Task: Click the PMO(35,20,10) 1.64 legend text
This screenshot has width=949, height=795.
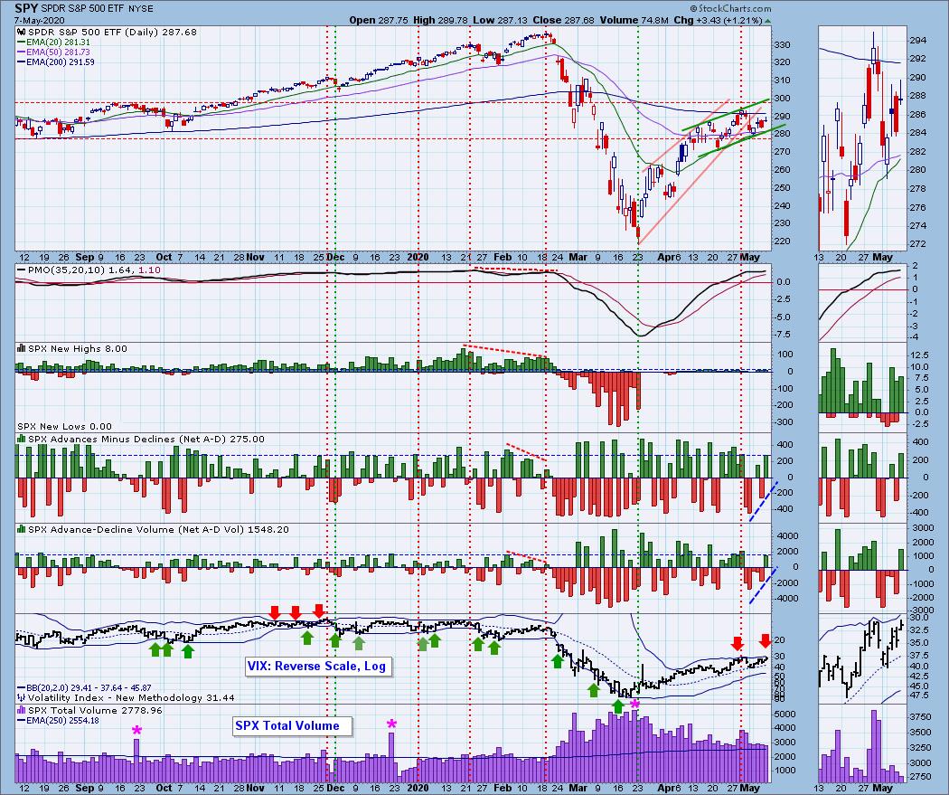Action: click(81, 270)
